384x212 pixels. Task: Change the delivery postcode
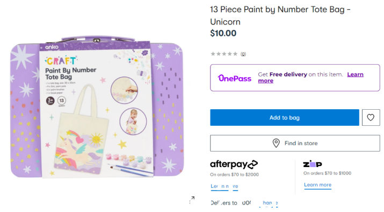(x=269, y=203)
